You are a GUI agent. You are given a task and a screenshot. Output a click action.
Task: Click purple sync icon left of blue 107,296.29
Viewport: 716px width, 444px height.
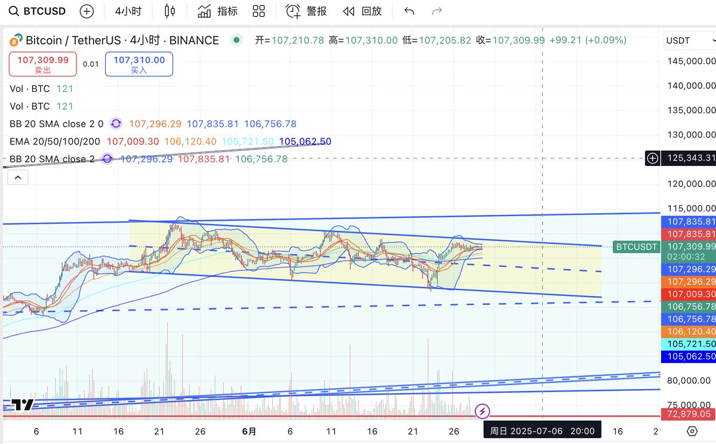coord(107,159)
